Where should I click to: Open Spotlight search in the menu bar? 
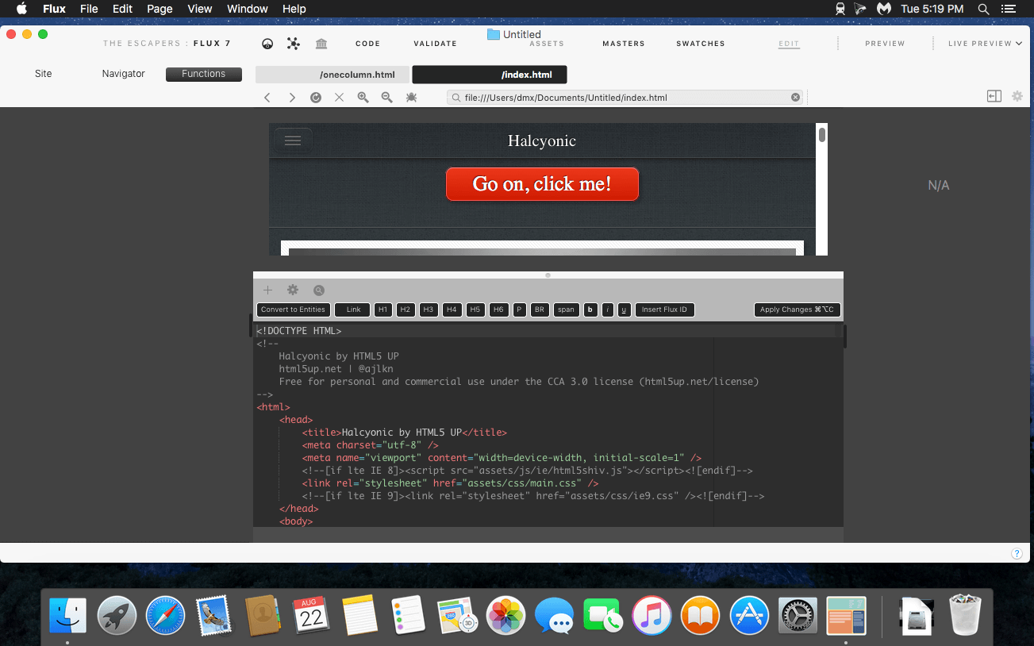click(x=983, y=9)
